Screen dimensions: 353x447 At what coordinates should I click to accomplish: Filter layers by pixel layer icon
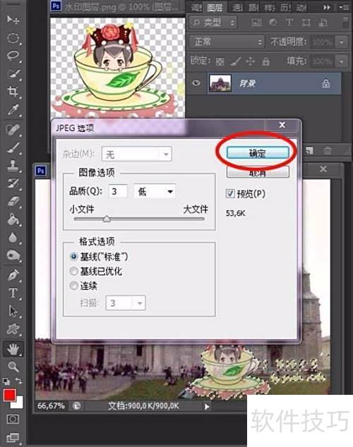pos(256,23)
